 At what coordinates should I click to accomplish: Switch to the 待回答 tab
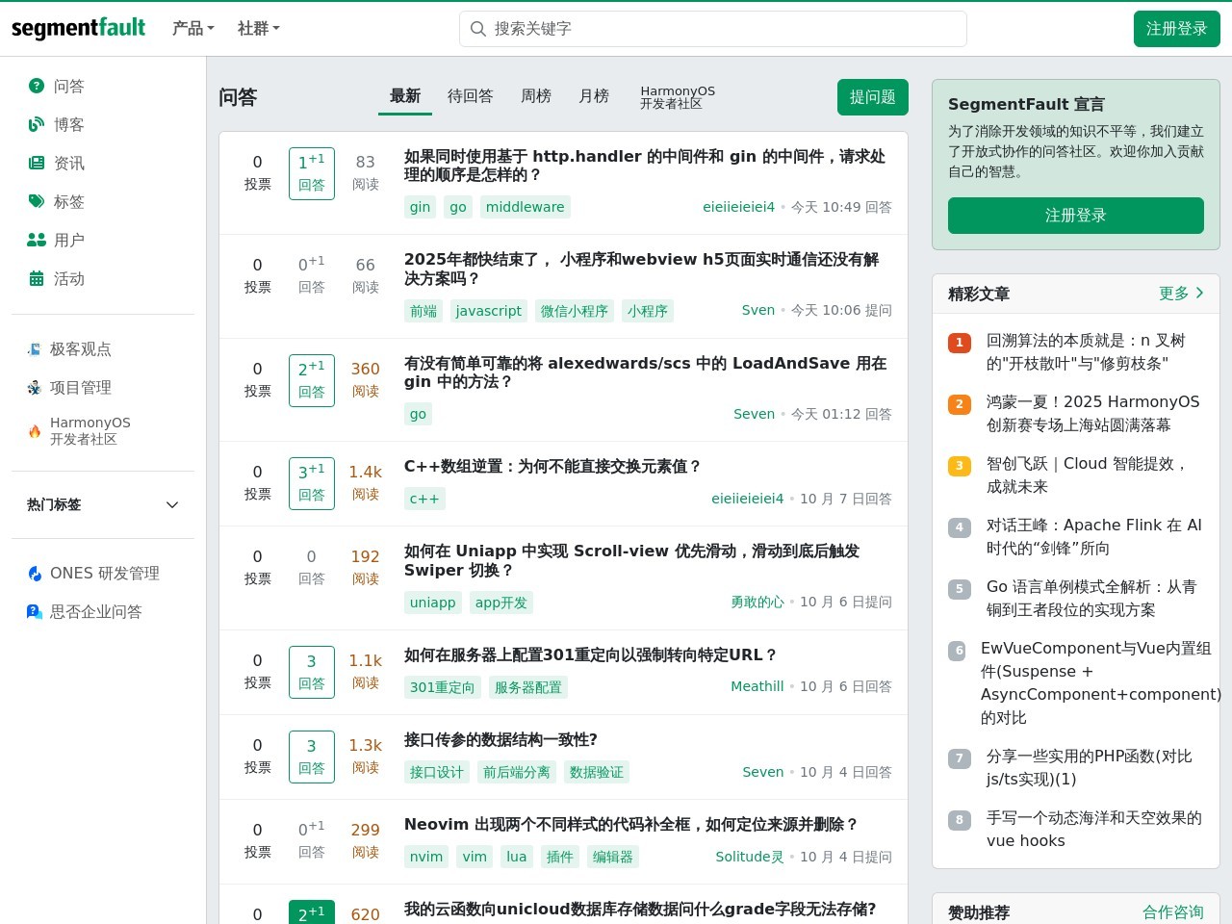[x=470, y=96]
